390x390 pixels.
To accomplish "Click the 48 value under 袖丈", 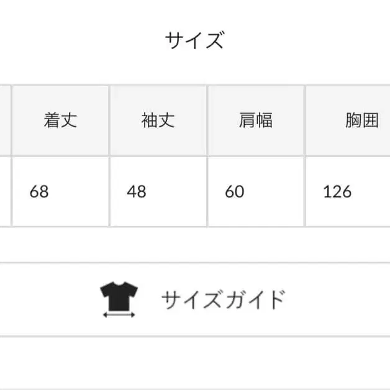I will 136,191.
